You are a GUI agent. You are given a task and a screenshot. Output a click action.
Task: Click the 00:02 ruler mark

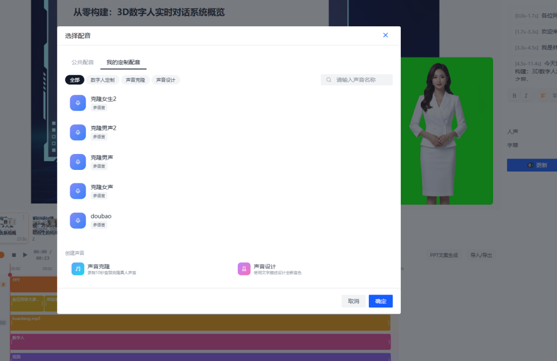47,269
